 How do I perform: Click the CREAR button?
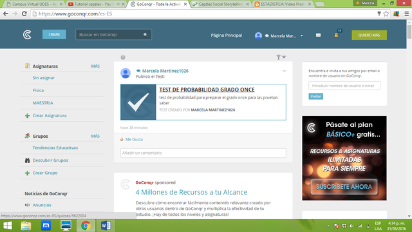[54, 34]
